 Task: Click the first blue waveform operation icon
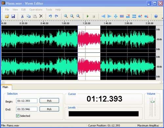(103, 16)
